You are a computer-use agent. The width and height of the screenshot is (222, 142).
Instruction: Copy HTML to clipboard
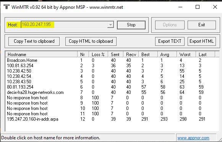pyautogui.click(x=91, y=41)
